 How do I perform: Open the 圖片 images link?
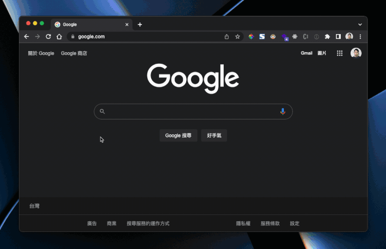click(x=322, y=53)
